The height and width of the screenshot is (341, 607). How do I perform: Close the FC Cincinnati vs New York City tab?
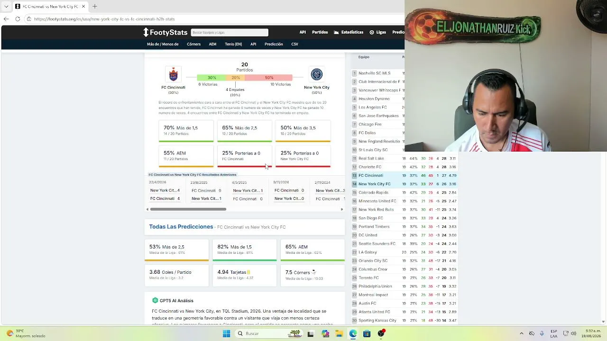83,7
